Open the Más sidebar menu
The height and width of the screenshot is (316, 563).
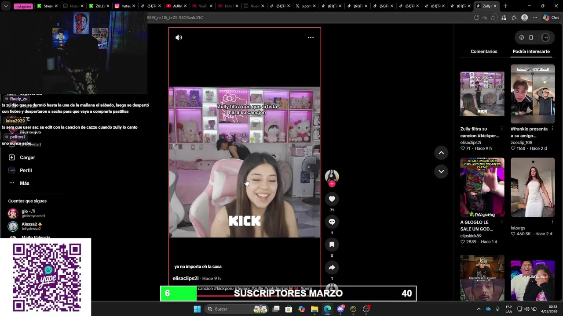click(x=25, y=183)
